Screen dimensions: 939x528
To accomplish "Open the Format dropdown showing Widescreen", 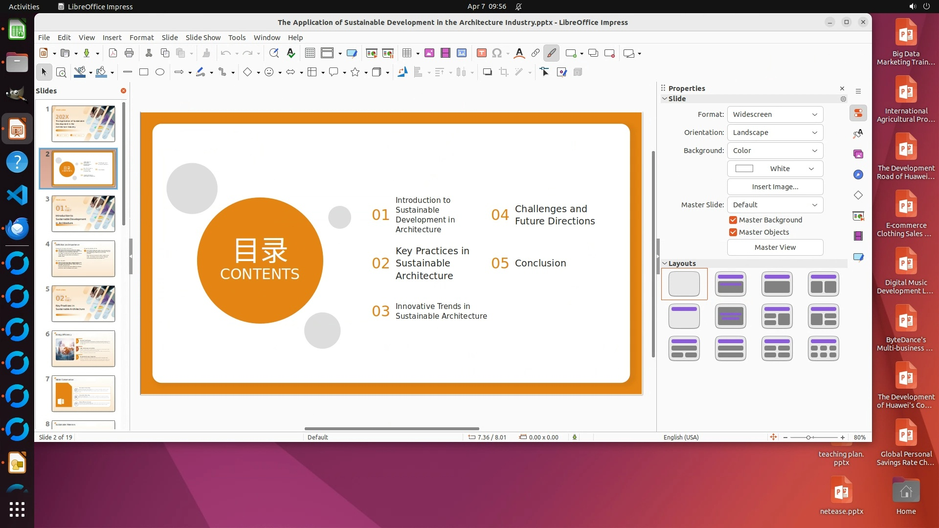I will click(775, 114).
